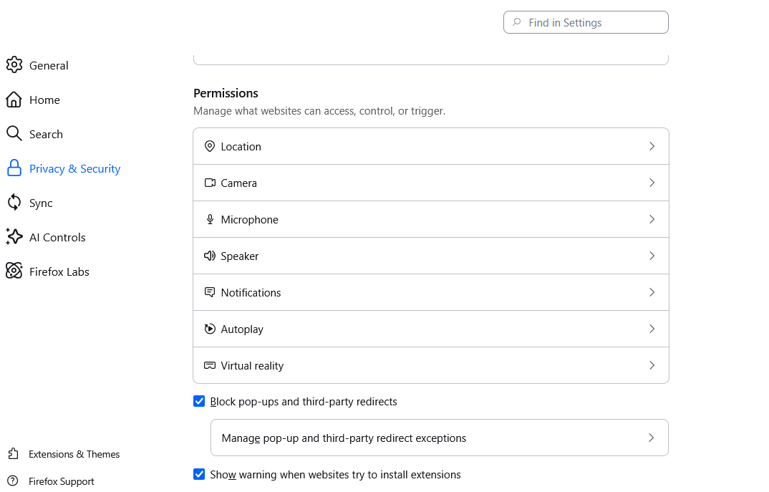Click the Location pin icon
The width and height of the screenshot is (769, 492).
click(209, 146)
